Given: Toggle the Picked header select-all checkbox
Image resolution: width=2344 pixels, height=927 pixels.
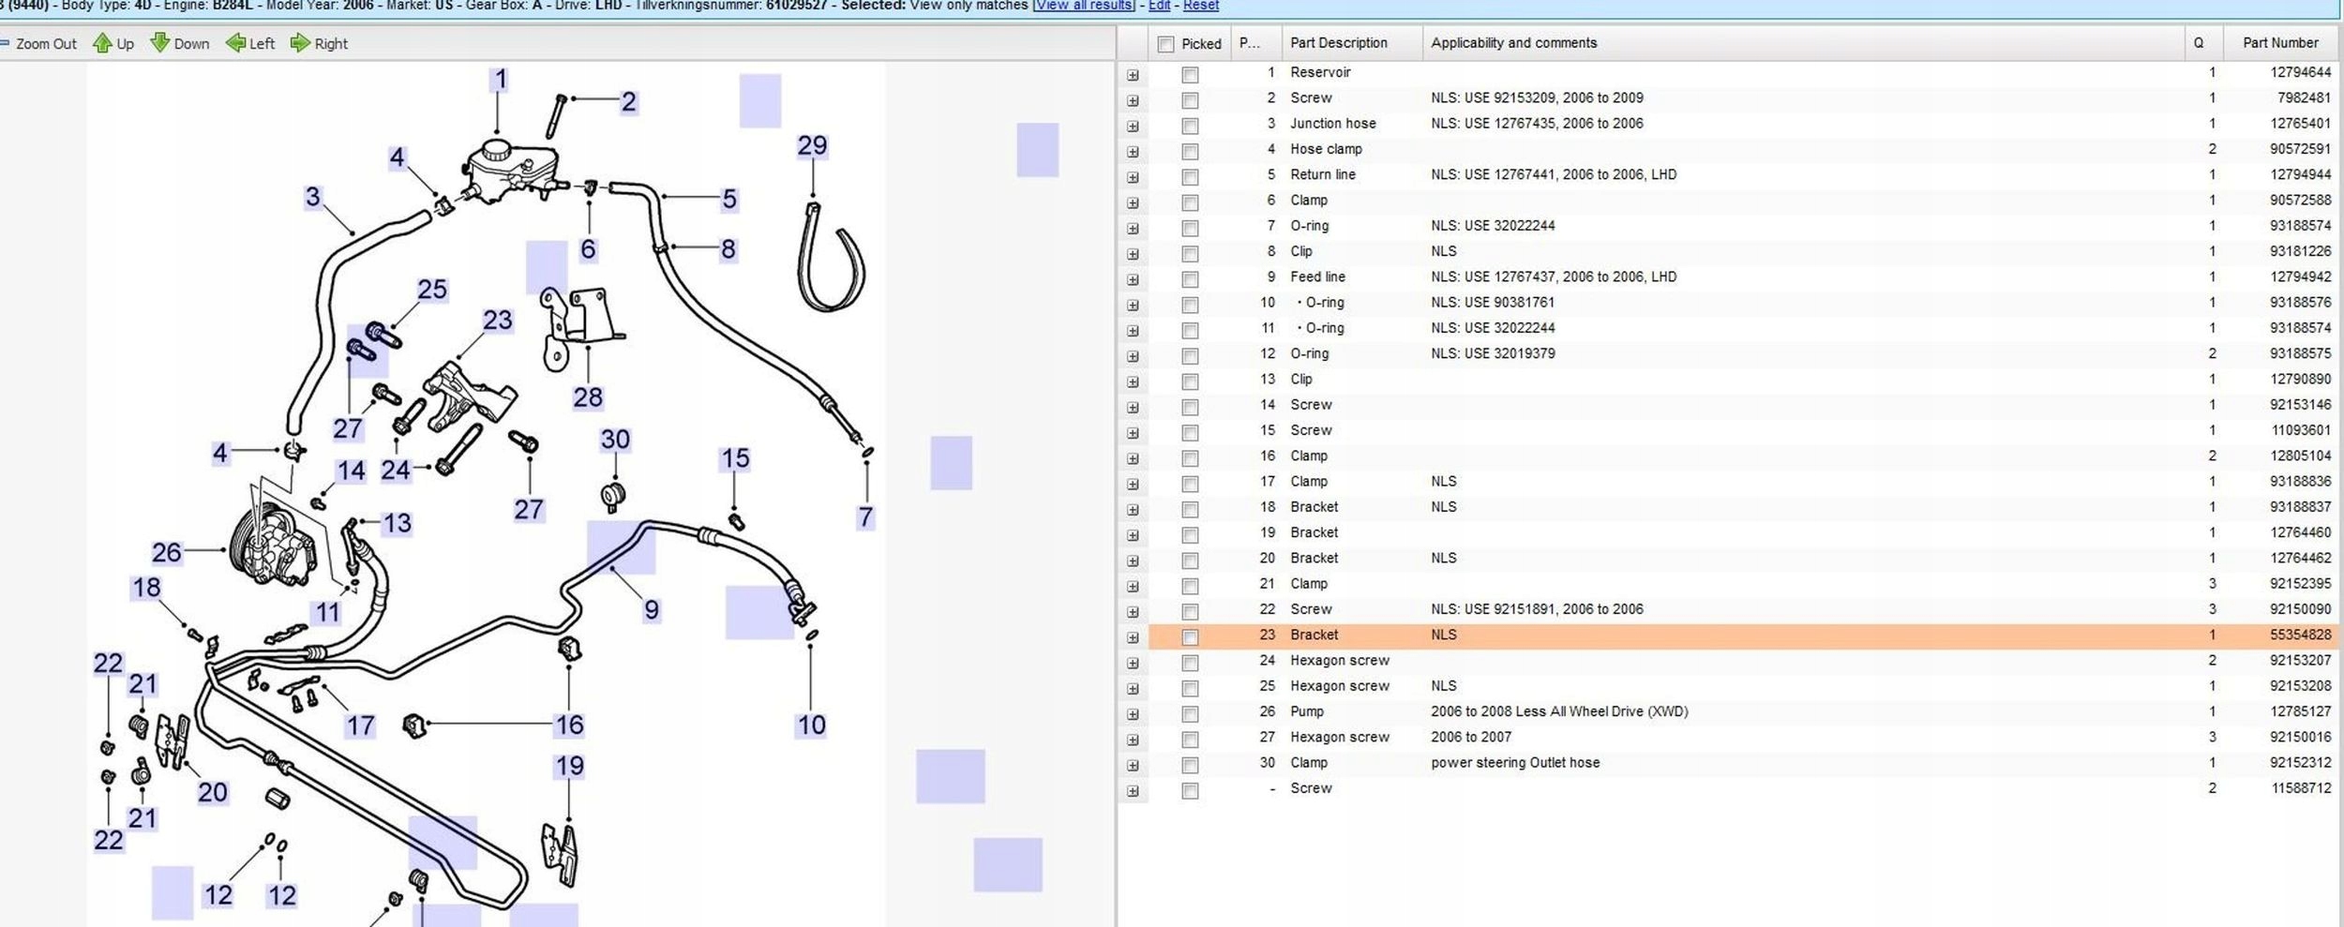Looking at the screenshot, I should [1165, 44].
